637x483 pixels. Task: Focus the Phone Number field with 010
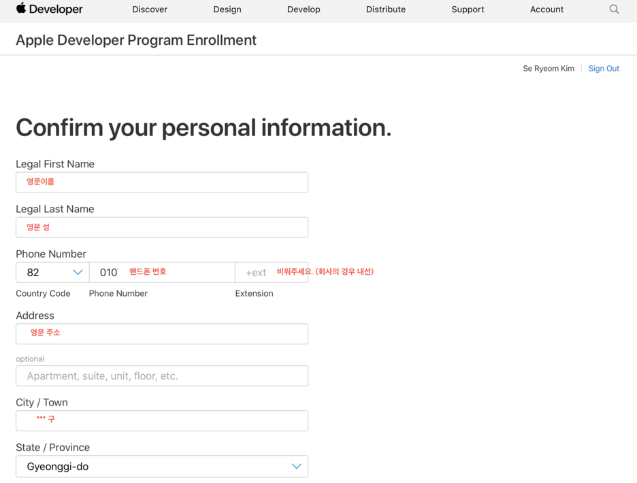[162, 273]
